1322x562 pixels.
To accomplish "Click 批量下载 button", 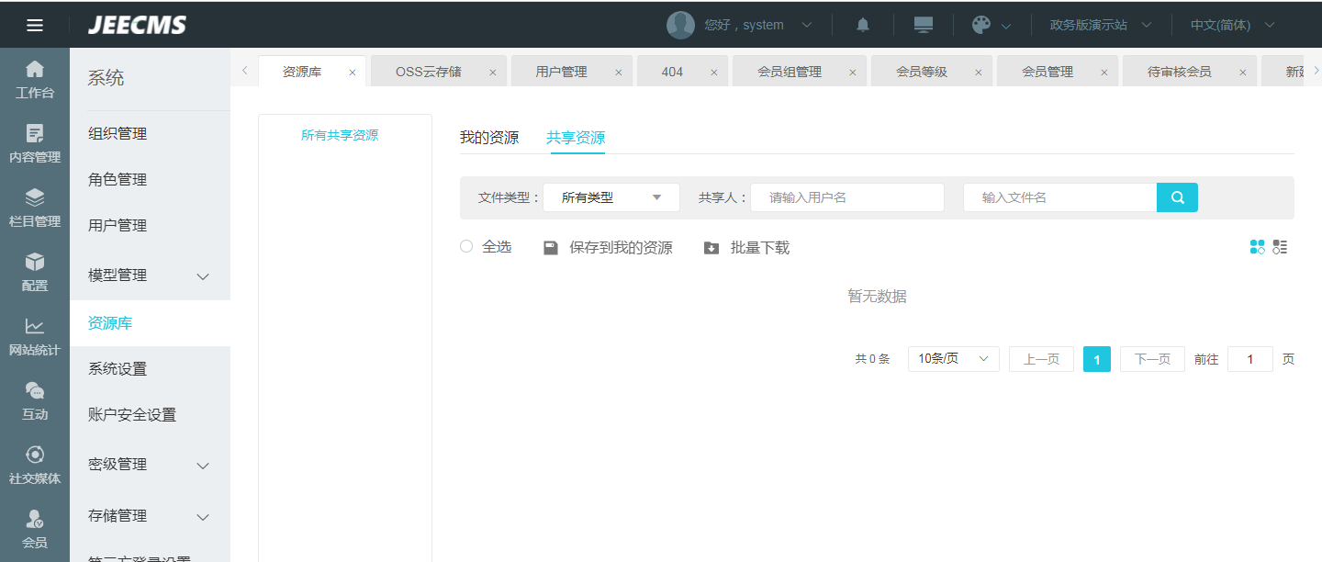I will [x=746, y=248].
